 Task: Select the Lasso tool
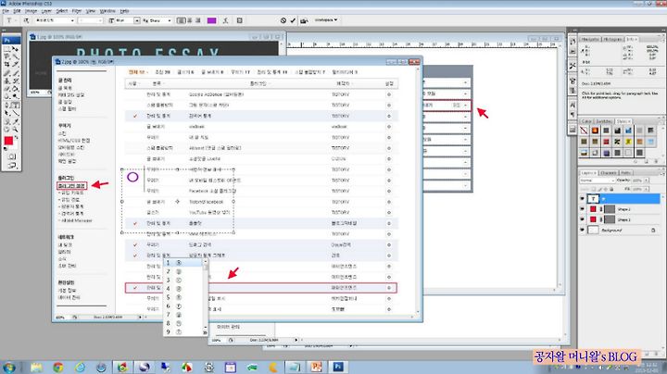coord(7,56)
